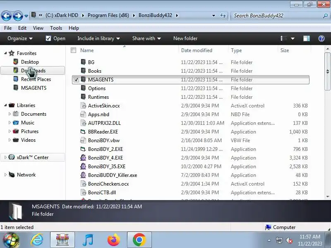Open the Edit menu
The height and width of the screenshot is (248, 331).
coord(22,28)
